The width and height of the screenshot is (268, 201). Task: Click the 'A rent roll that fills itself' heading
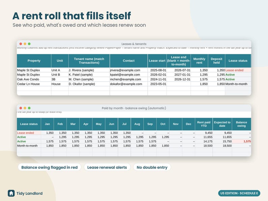(x=72, y=16)
